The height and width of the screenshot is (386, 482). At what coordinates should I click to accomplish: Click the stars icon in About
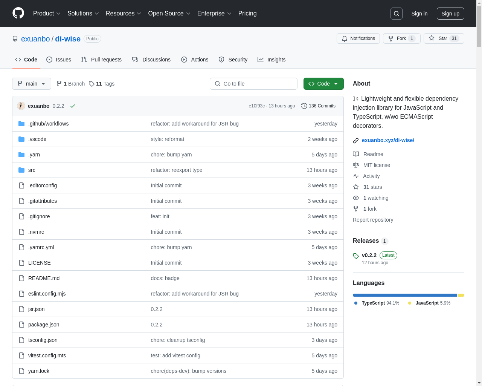click(x=356, y=187)
